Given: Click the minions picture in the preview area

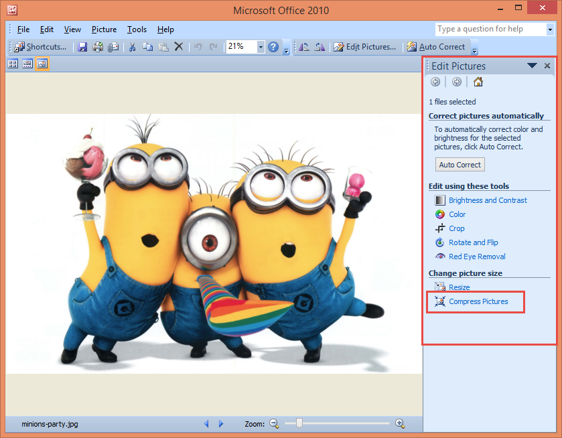Looking at the screenshot, I should point(214,244).
